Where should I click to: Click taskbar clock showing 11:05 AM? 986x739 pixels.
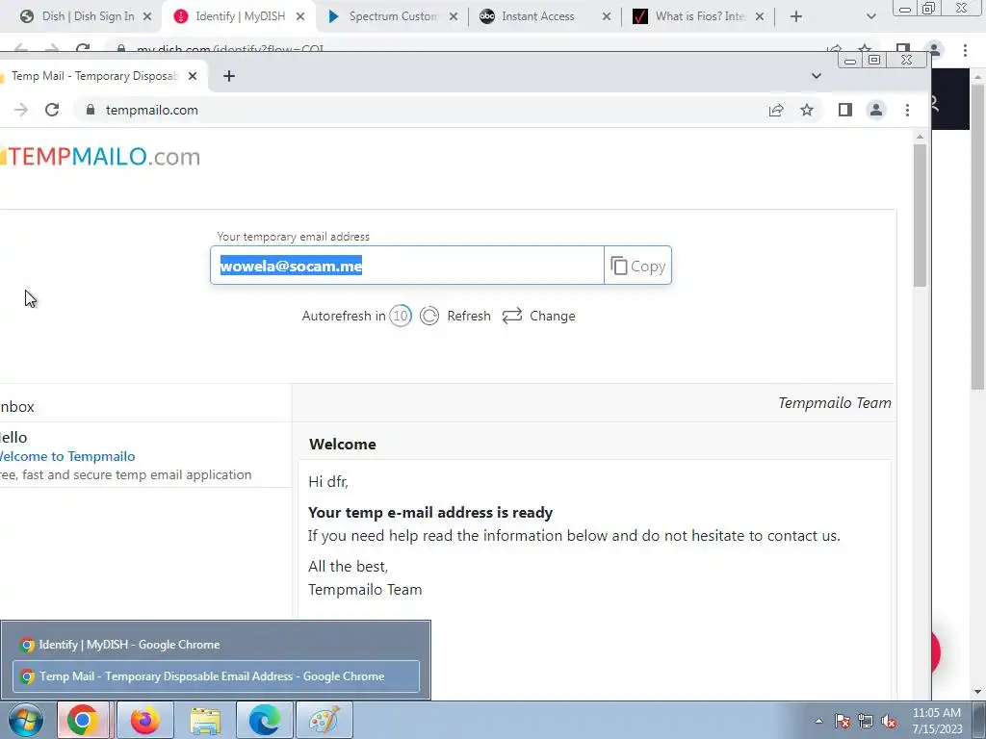coord(937,721)
